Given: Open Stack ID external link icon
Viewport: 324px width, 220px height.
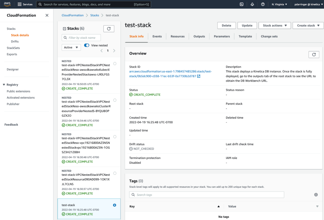Looking at the screenshot, I should (199, 76).
